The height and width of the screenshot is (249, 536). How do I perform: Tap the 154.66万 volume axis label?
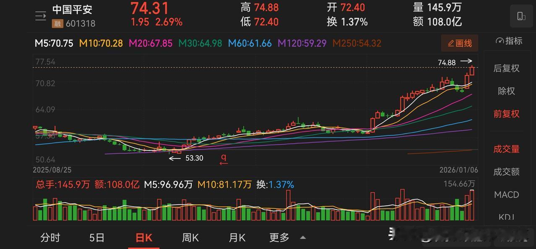pos(459,184)
